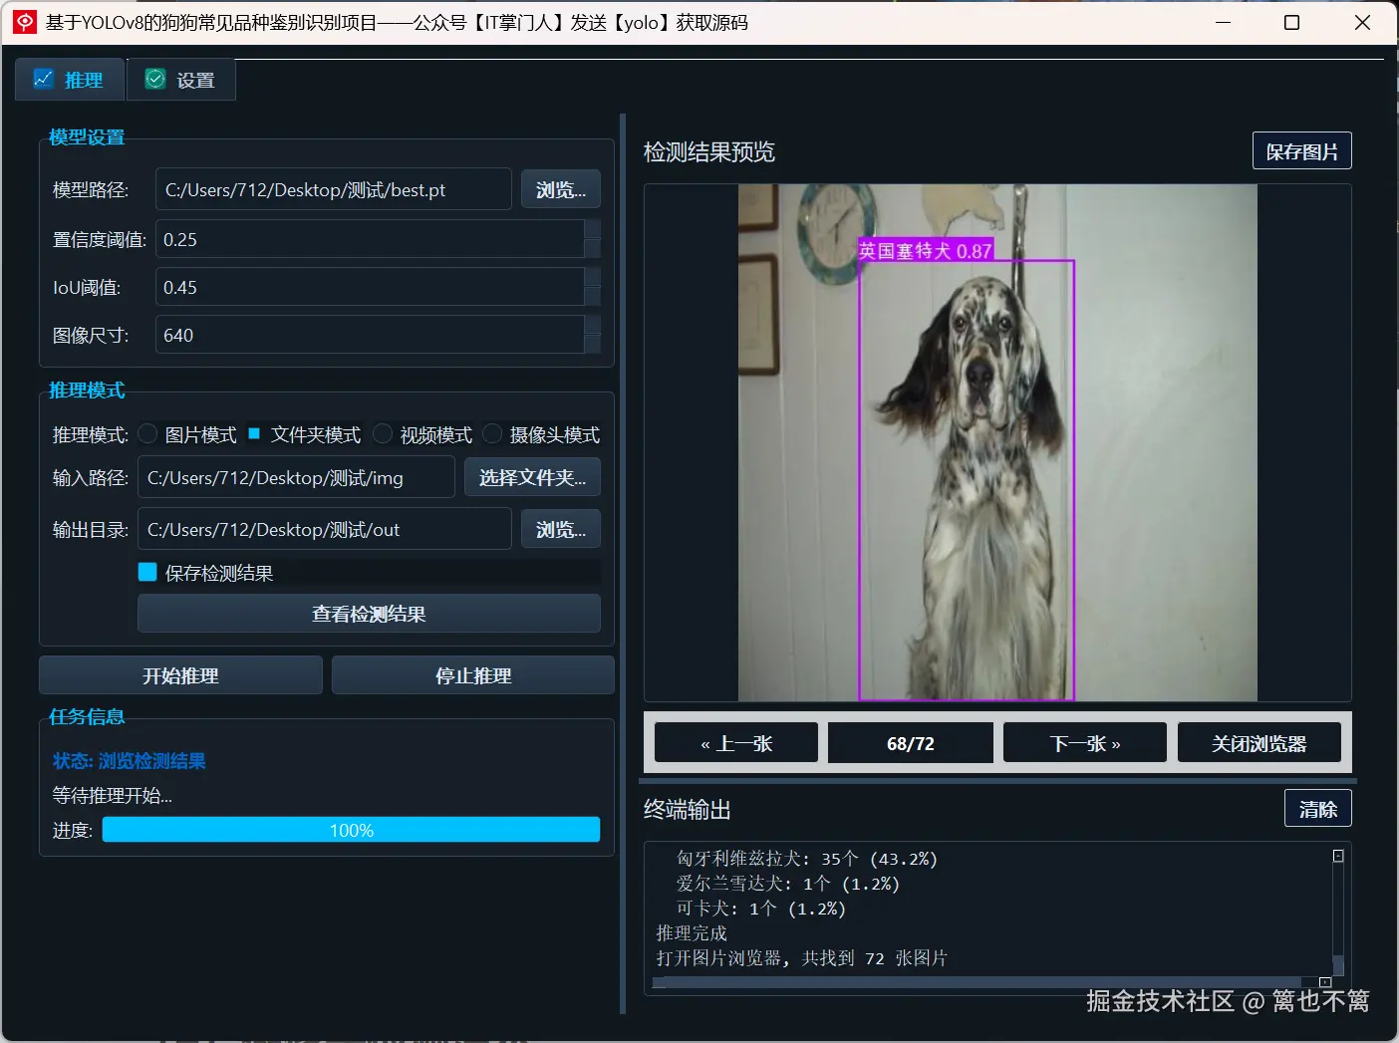Click terminal line 爱尔兰雪达犬: 1个 (1.2%)
This screenshot has height=1043, width=1399.
[788, 883]
